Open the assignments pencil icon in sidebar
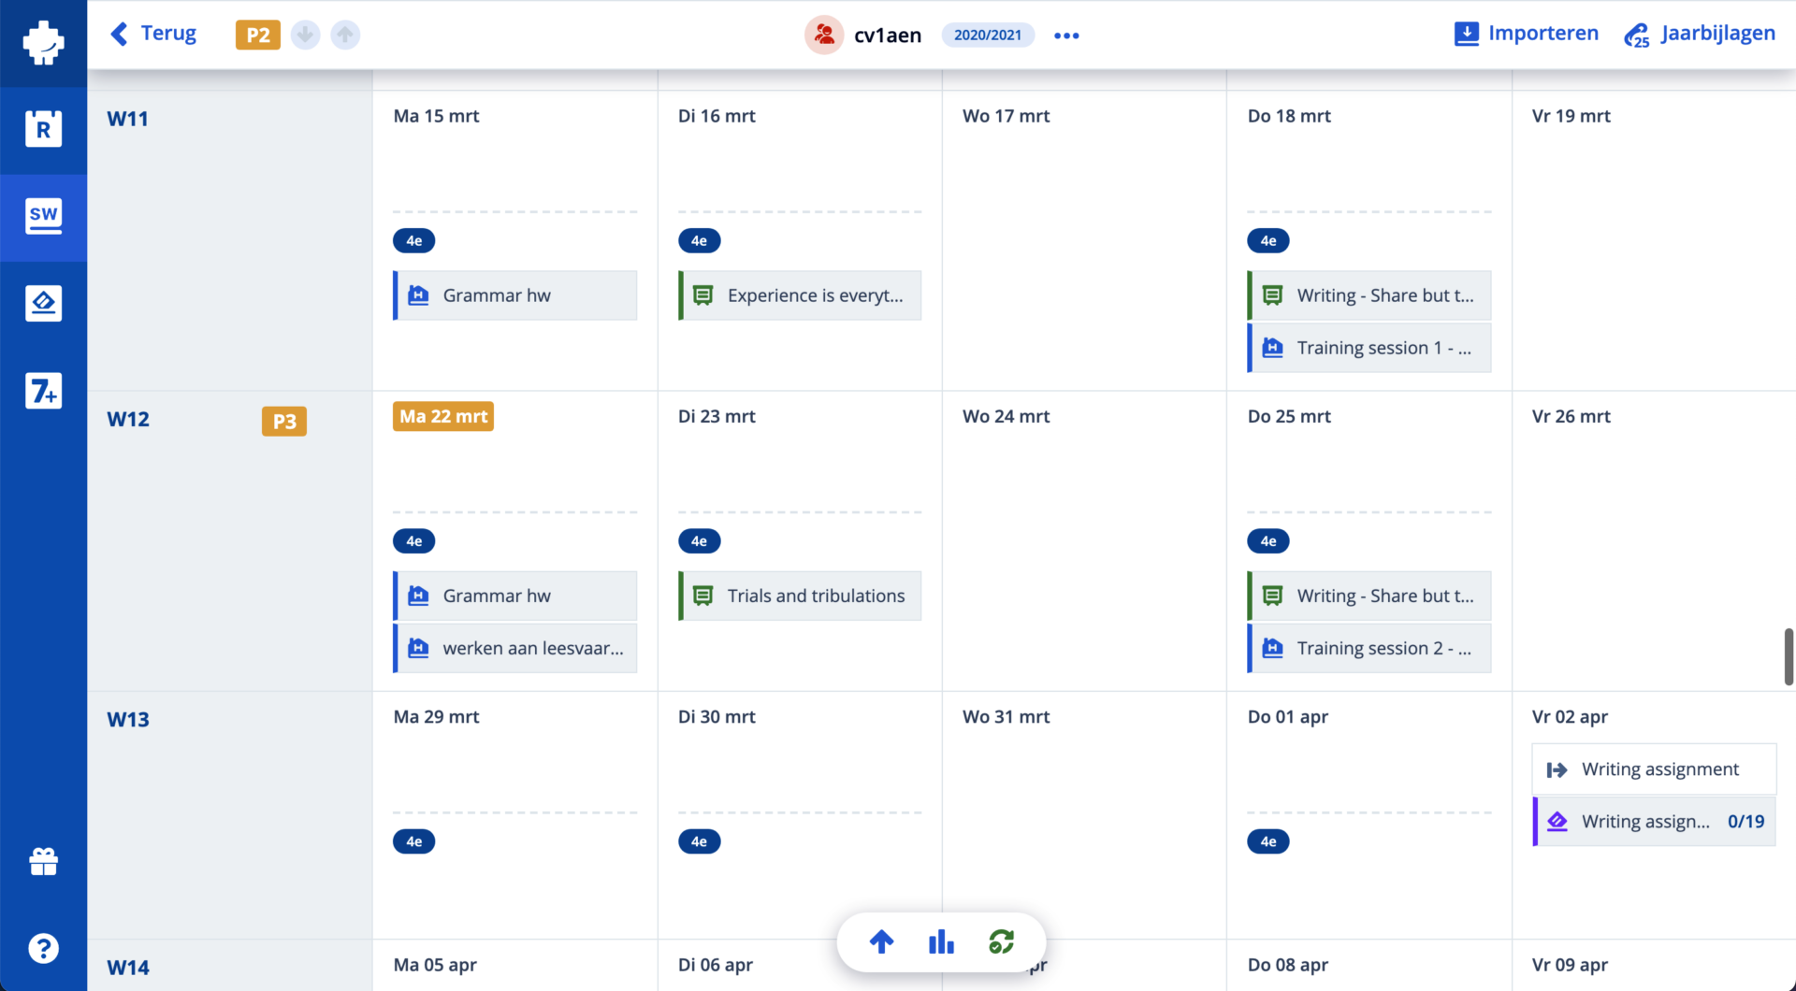The image size is (1796, 991). click(43, 303)
